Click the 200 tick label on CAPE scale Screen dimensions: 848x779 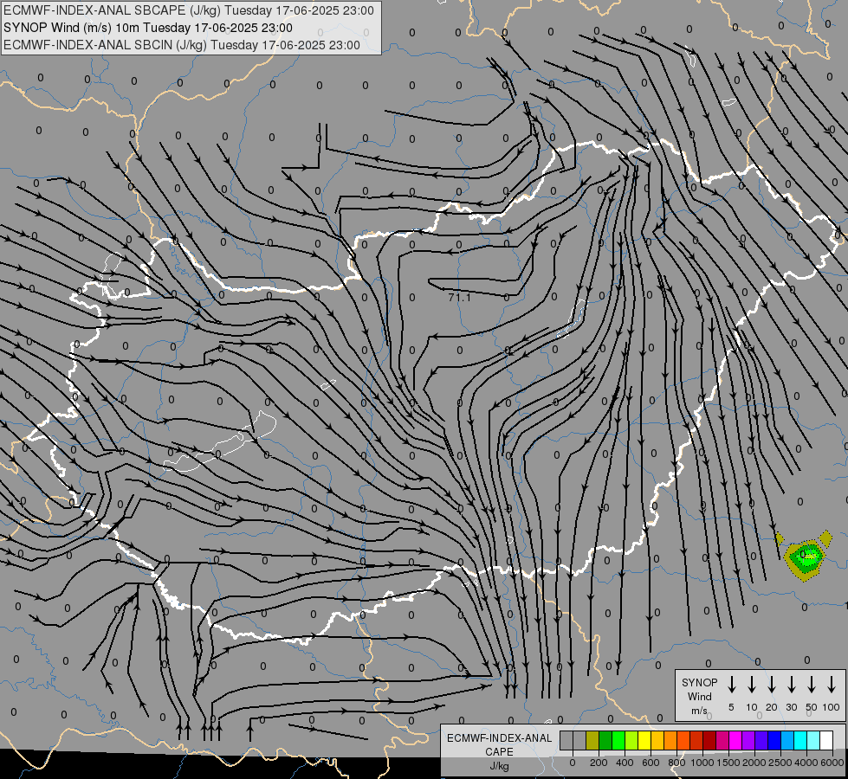(x=599, y=763)
